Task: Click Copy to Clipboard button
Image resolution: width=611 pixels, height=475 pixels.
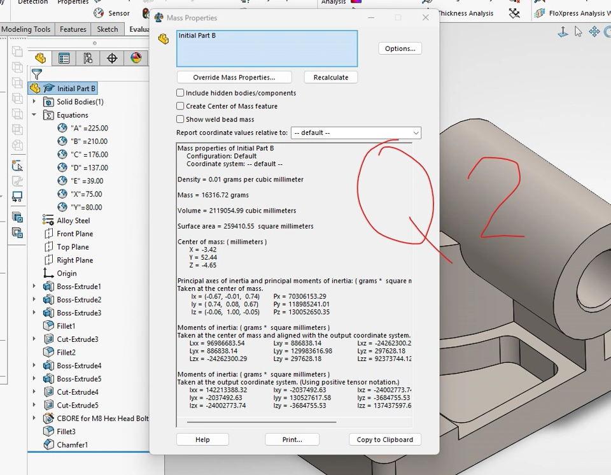Action: click(x=384, y=439)
